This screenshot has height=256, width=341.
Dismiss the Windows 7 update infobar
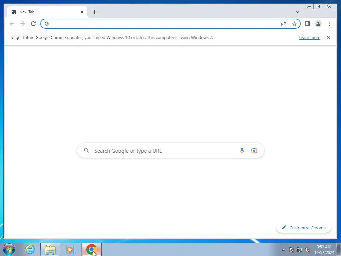328,37
